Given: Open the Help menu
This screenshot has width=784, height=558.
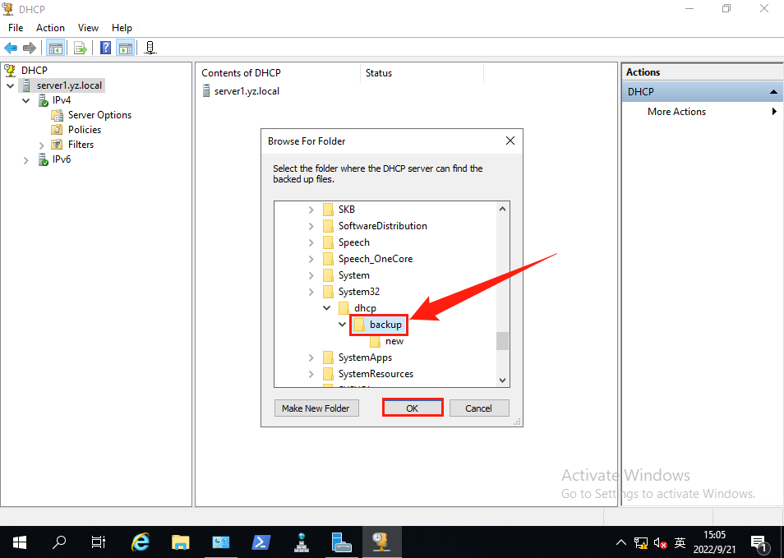Looking at the screenshot, I should click(x=122, y=28).
